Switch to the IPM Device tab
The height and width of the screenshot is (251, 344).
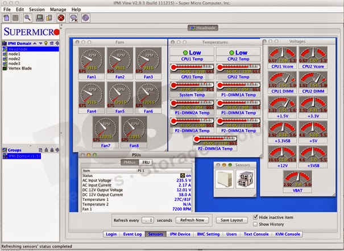pos(180,234)
